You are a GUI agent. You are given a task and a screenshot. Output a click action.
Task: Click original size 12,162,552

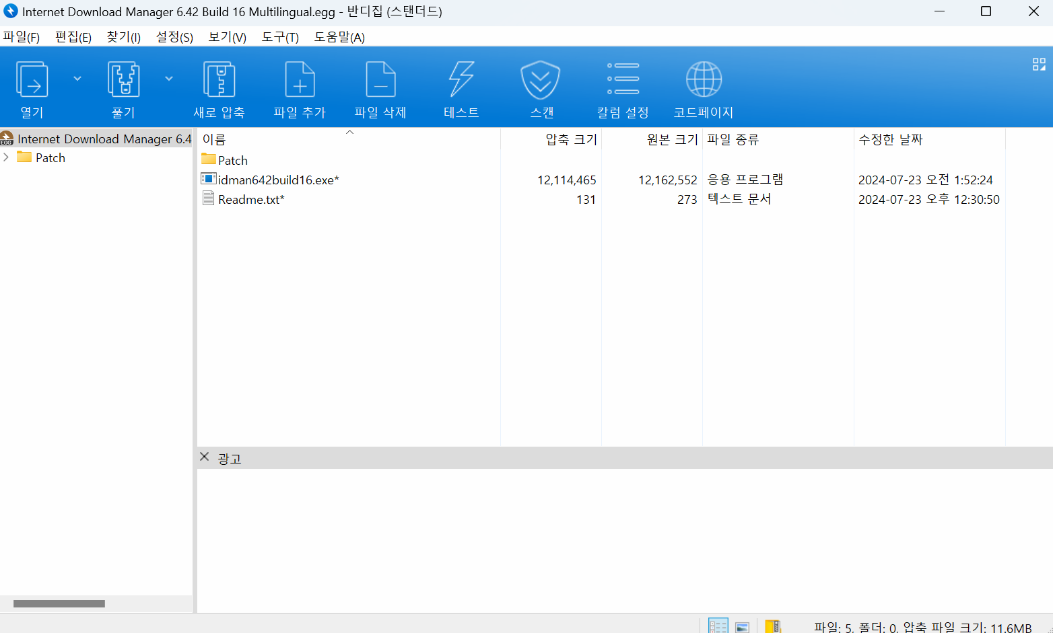668,180
